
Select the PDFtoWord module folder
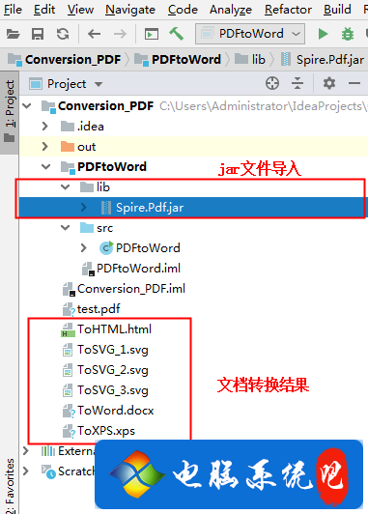point(112,167)
